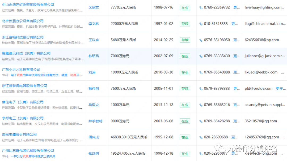Select capital value 19524.405万元人民币
This screenshot has height=161, width=287.
[x=128, y=154]
